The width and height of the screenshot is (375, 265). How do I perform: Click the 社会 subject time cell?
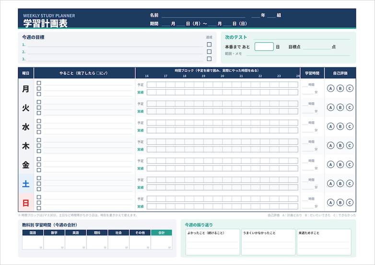(x=118, y=242)
